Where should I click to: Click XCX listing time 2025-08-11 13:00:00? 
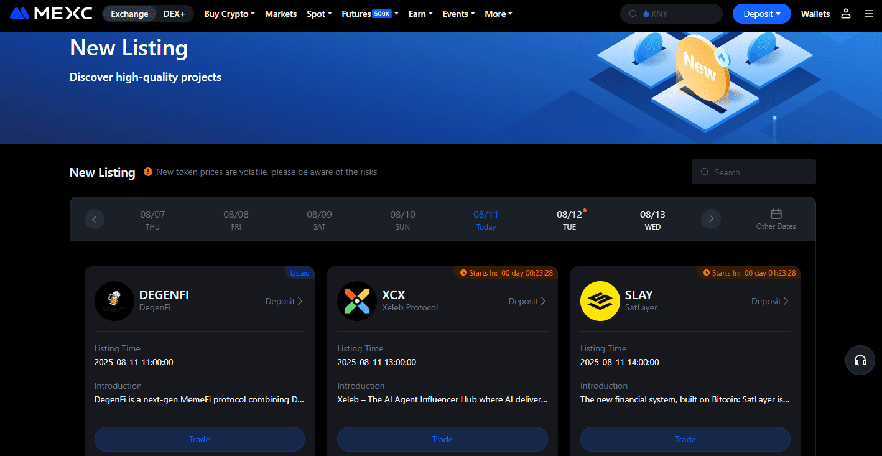[x=377, y=362]
